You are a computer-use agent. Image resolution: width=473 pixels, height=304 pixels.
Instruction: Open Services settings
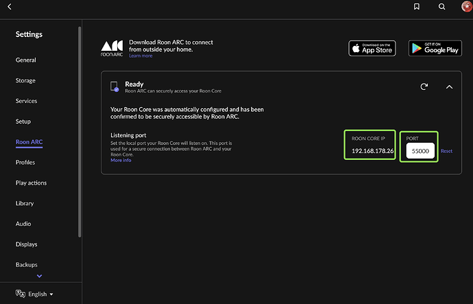click(26, 101)
